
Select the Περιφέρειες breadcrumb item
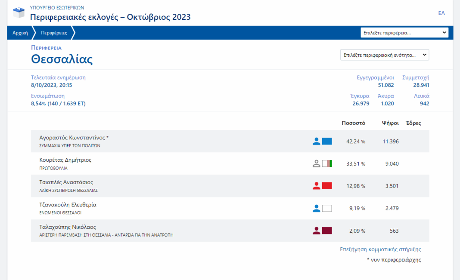tap(54, 33)
